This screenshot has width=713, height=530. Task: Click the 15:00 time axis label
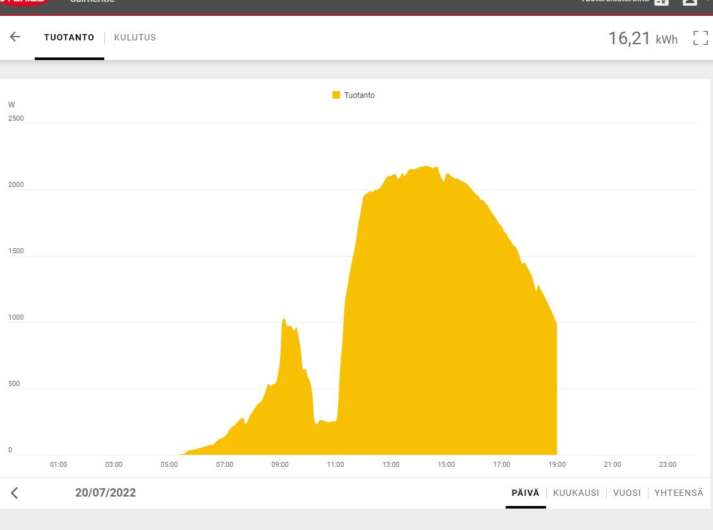pyautogui.click(x=446, y=464)
